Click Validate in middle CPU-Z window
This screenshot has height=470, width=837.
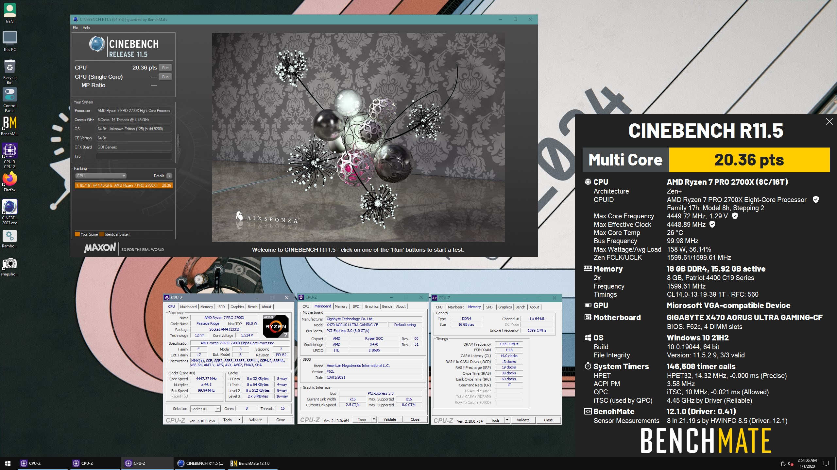pyautogui.click(x=390, y=419)
